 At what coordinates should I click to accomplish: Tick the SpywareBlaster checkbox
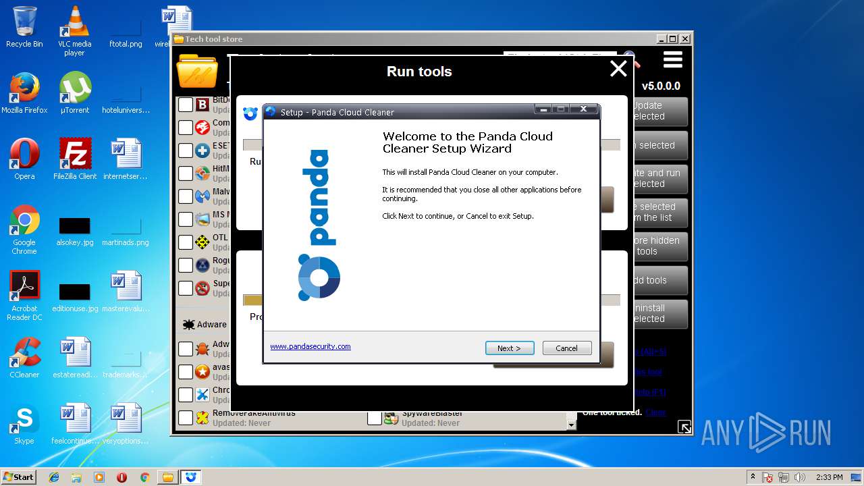pos(375,418)
